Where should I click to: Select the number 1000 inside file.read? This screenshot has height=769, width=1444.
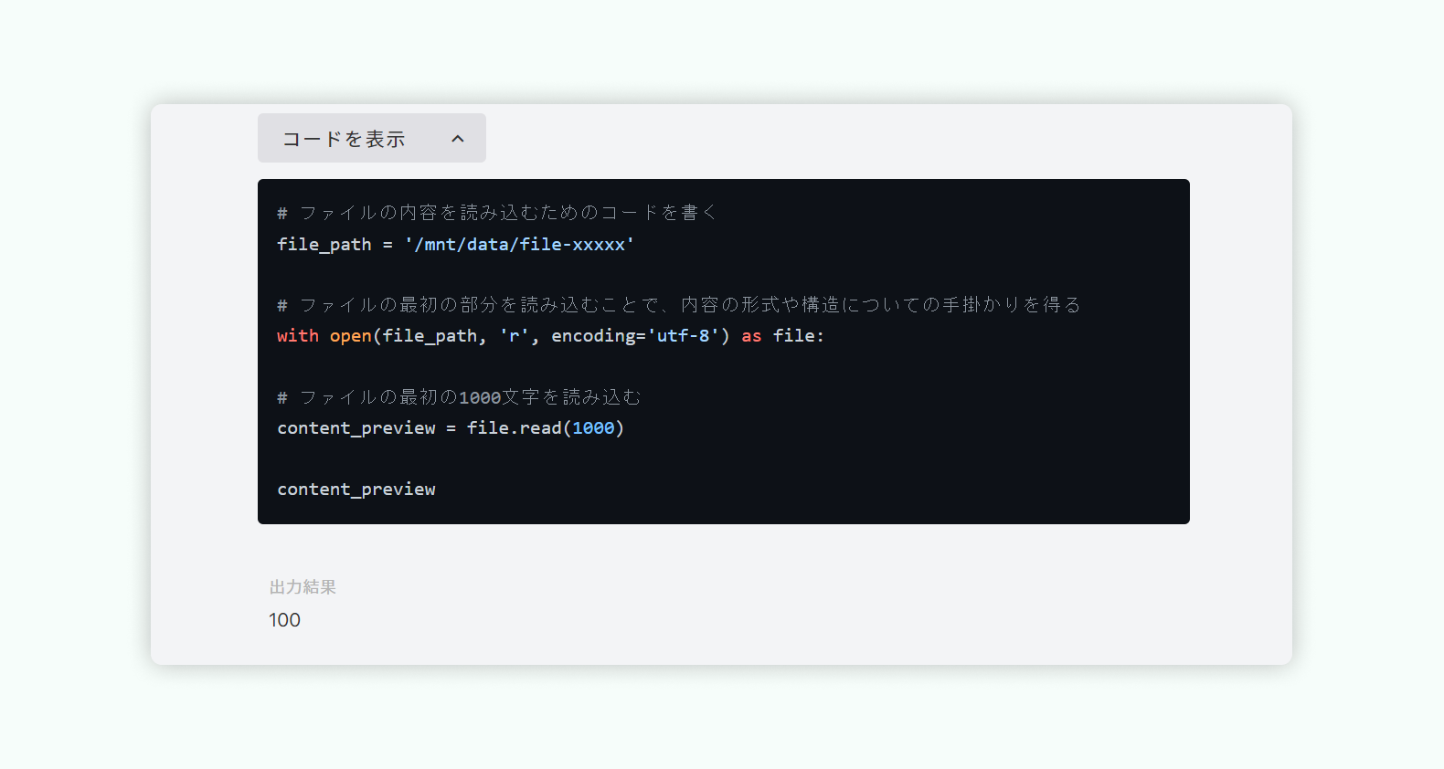pyautogui.click(x=594, y=427)
